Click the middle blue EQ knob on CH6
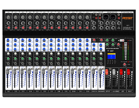This screenshot has width=139, height=108. coord(44,44)
